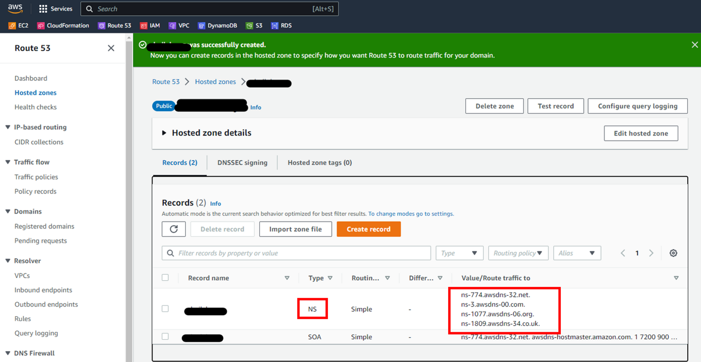Image resolution: width=701 pixels, height=362 pixels.
Task: Open IAM shortcut in favorites bar
Action: point(150,26)
